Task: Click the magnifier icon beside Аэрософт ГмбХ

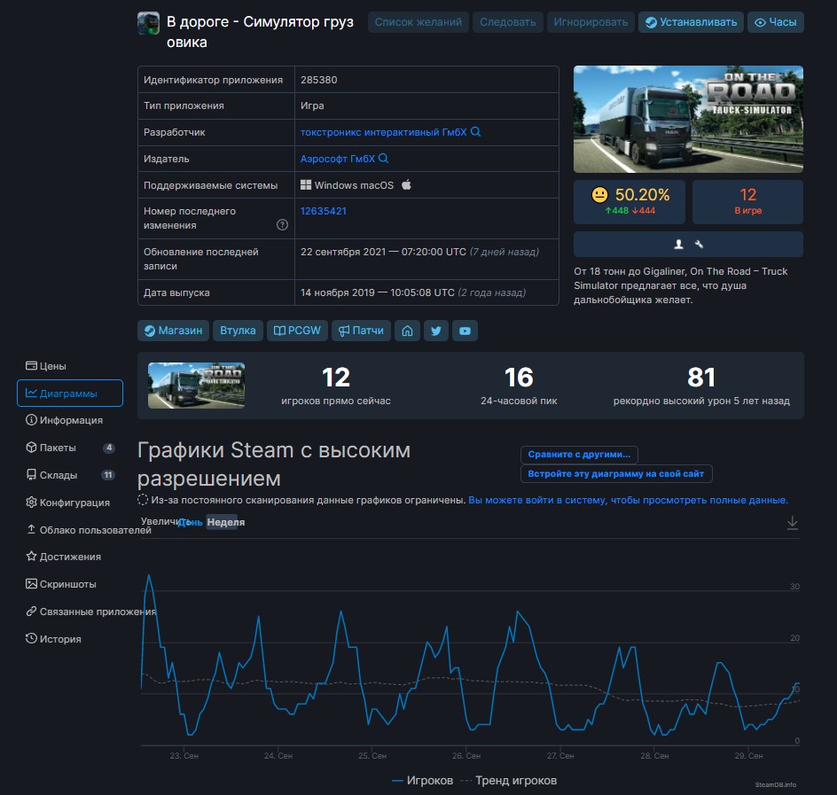Action: point(383,159)
